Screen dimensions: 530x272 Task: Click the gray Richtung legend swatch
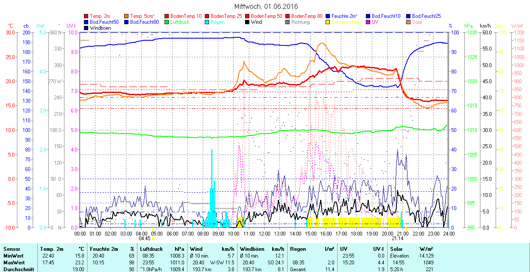(x=287, y=22)
